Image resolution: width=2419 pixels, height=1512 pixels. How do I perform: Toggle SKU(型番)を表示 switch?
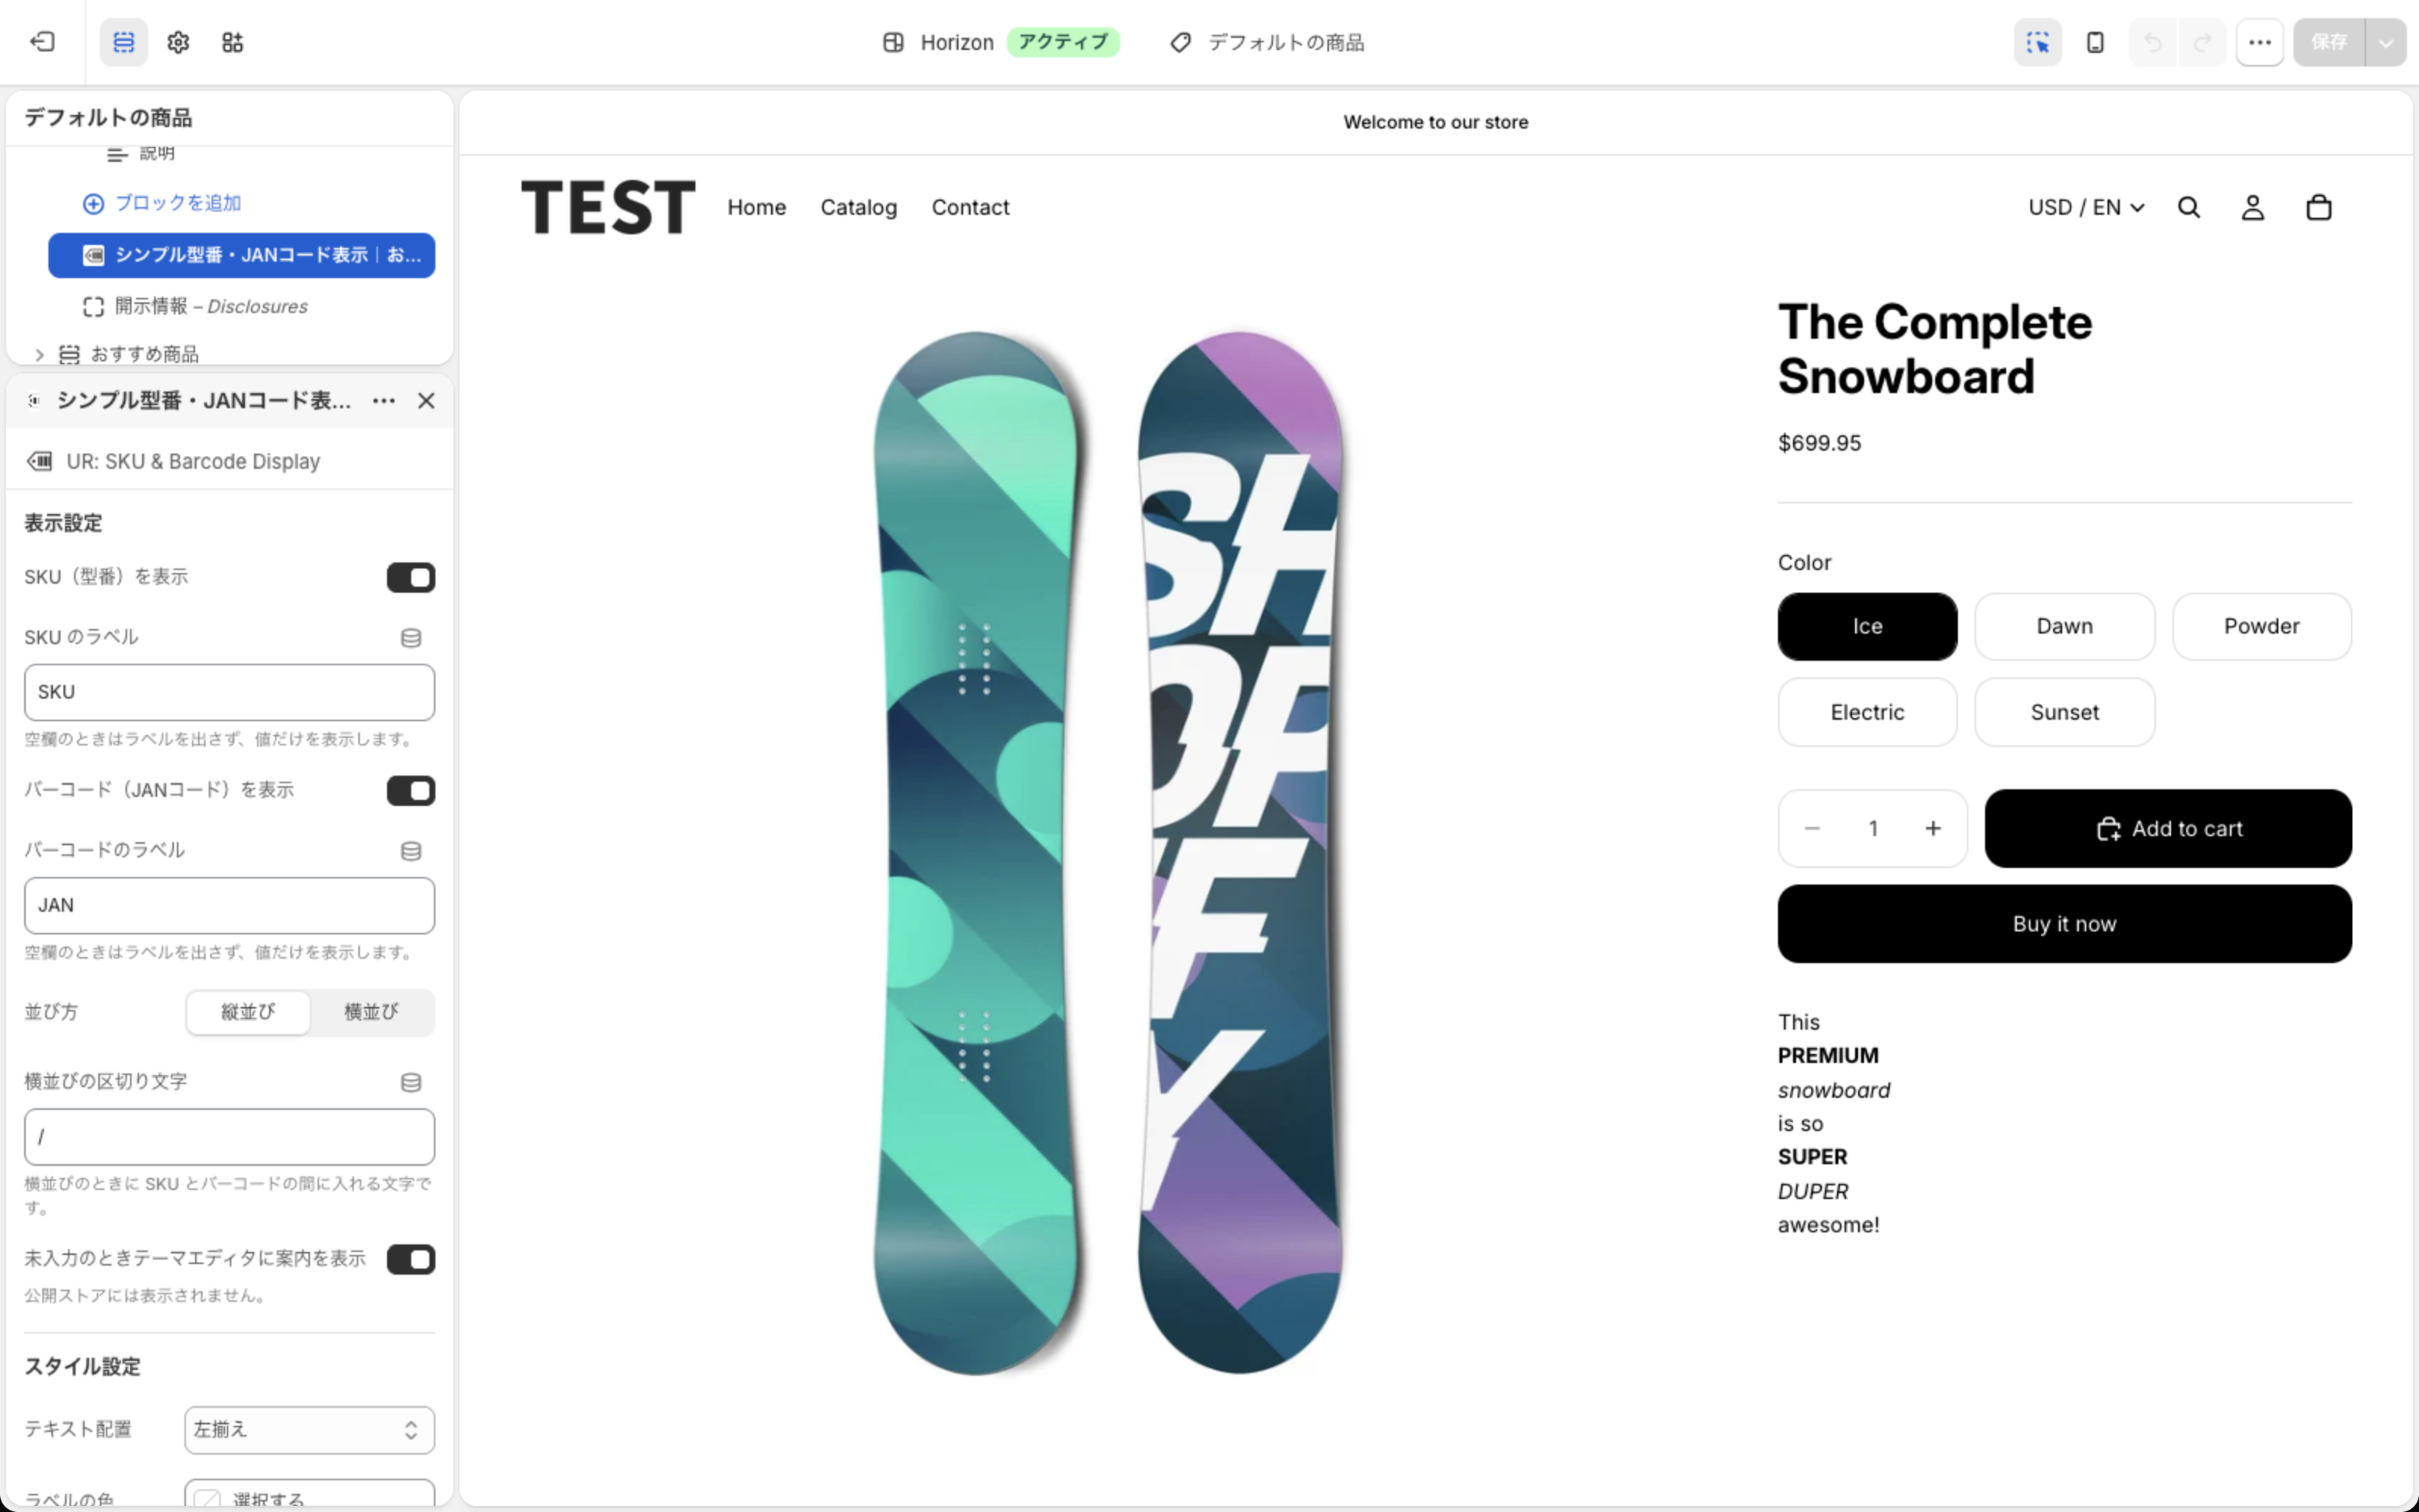410,577
